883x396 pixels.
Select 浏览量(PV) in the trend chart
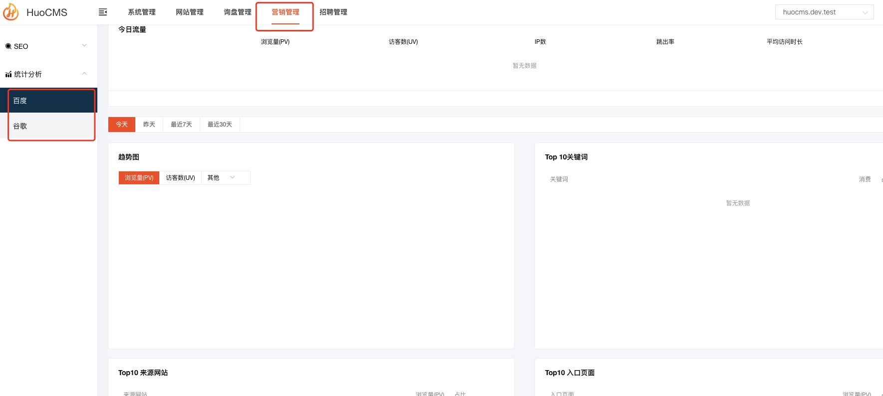(139, 178)
